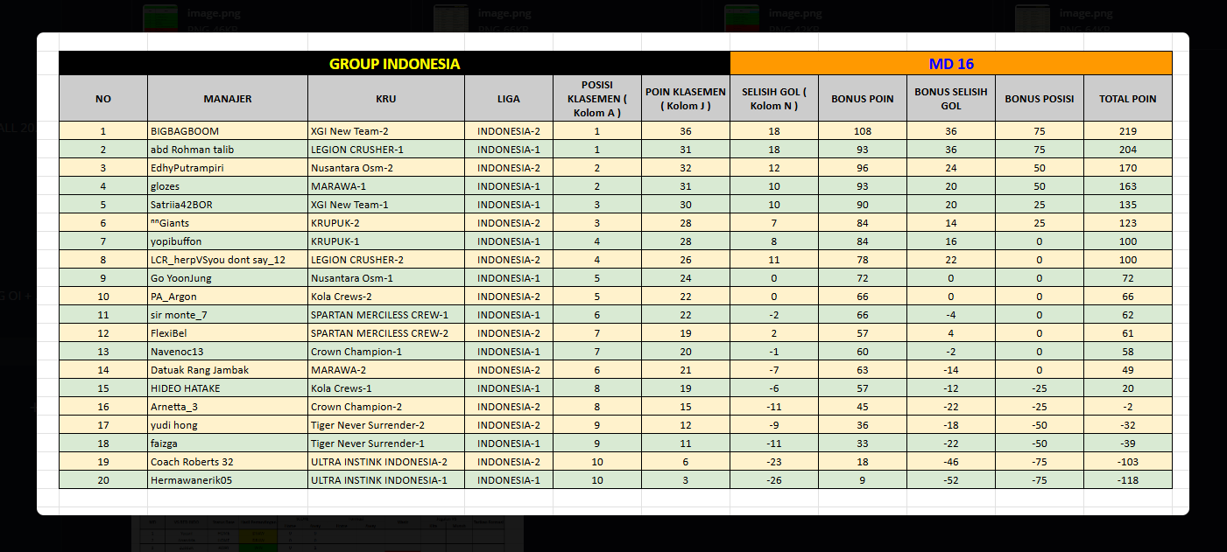The height and width of the screenshot is (552, 1227).
Task: Click bonus selisih gol value -46
Action: (951, 462)
